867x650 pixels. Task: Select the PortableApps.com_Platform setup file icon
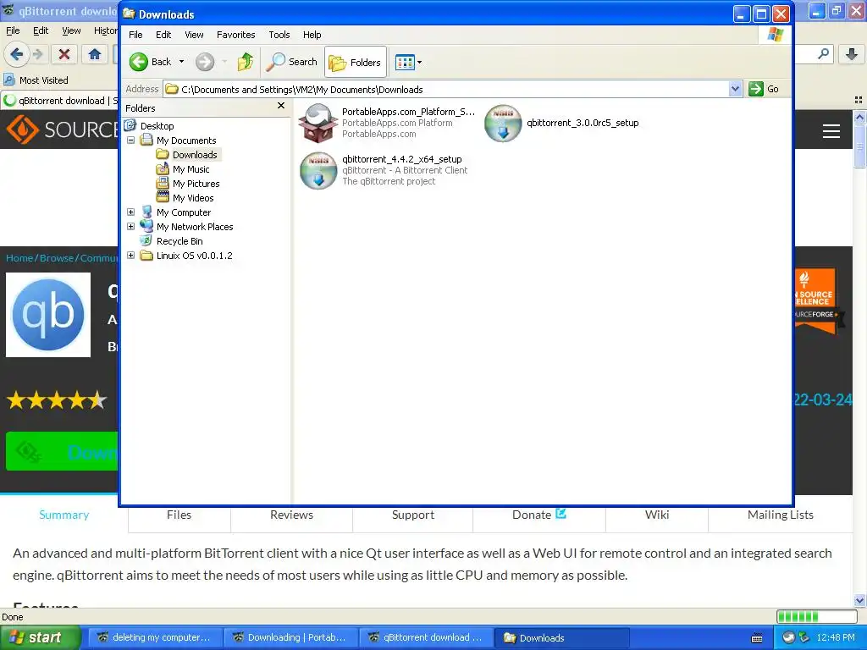(x=318, y=123)
